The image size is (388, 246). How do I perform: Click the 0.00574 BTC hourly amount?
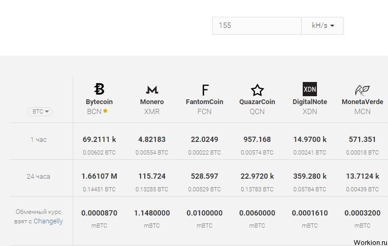257,152
